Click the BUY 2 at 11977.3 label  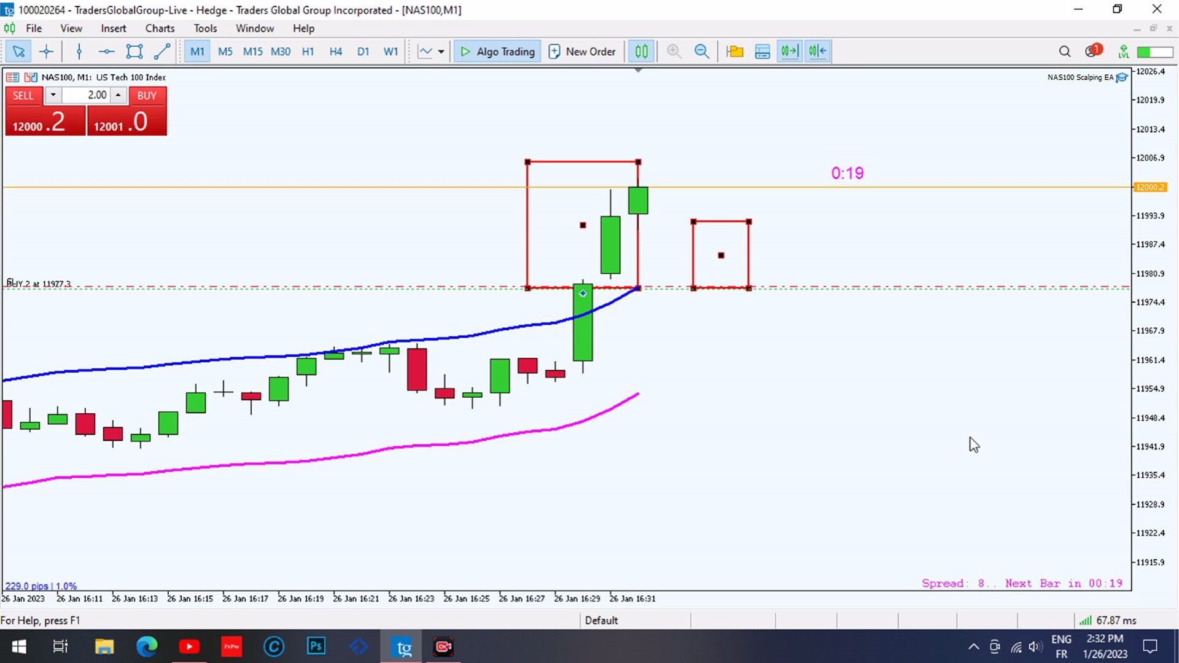[39, 283]
